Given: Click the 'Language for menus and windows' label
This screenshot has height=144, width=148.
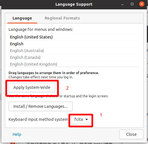Looking at the screenshot, I should pos(41,29).
